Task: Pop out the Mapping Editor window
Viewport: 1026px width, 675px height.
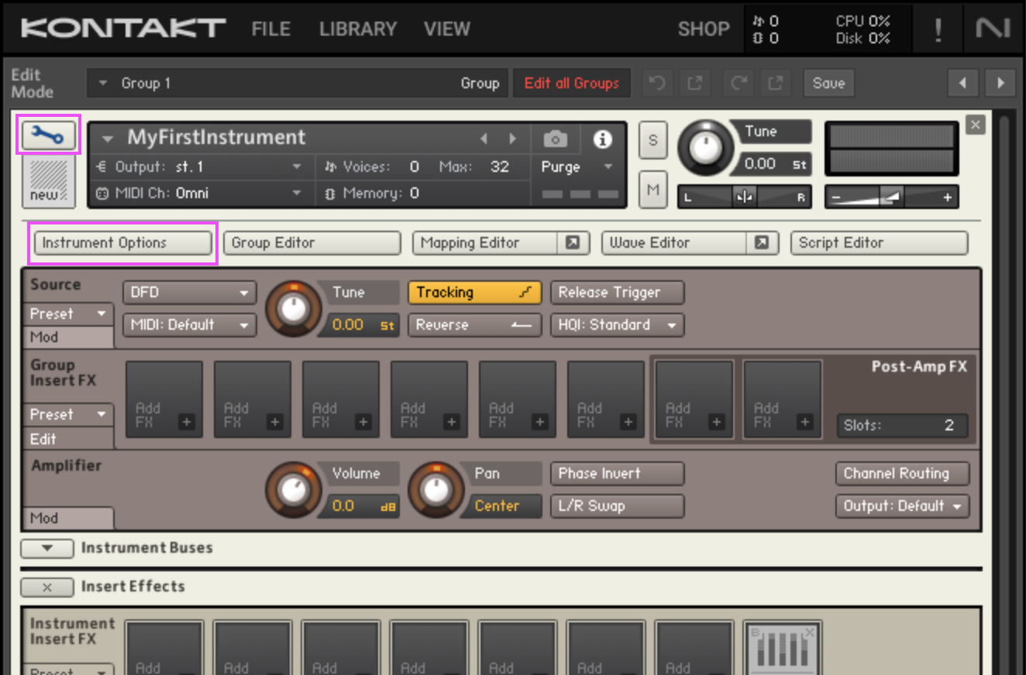Action: (572, 243)
